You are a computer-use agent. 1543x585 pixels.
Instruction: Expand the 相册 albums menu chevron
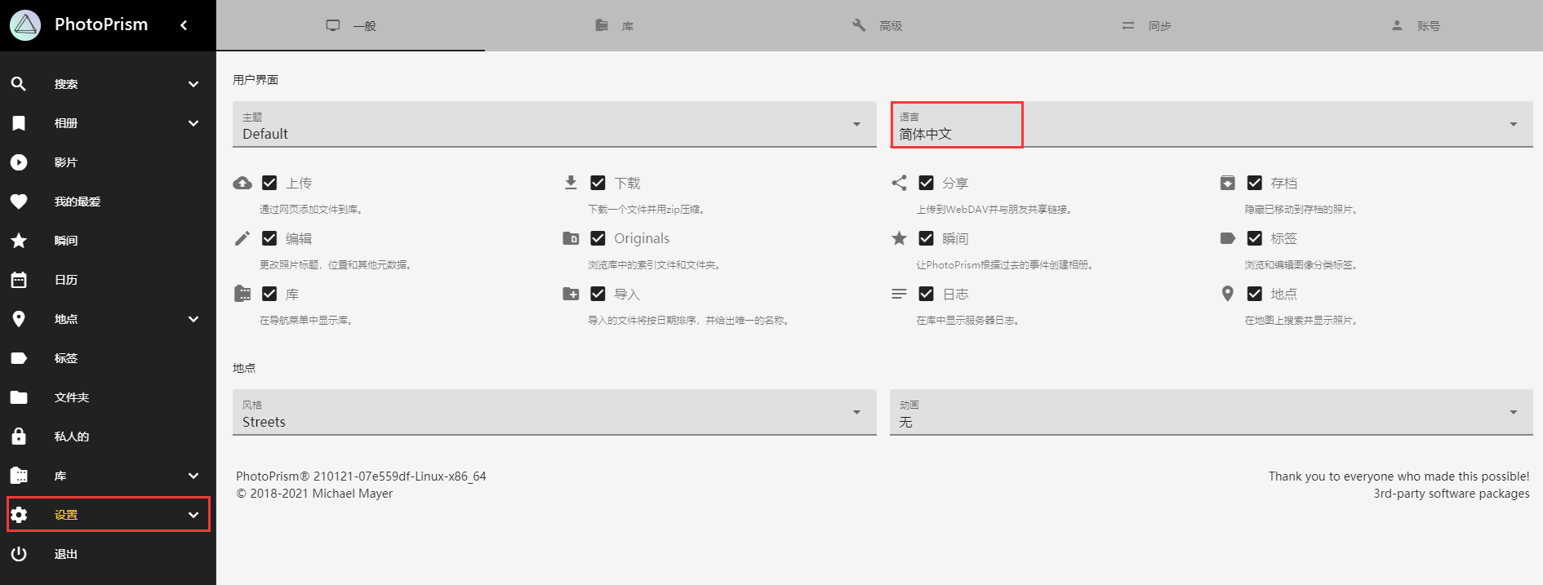point(193,123)
